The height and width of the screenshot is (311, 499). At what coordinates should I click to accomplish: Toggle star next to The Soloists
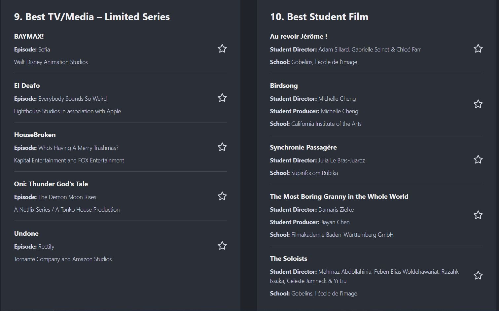478,276
